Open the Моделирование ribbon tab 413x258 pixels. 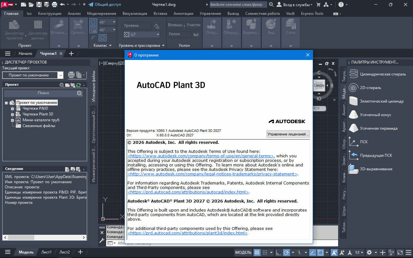pyautogui.click(x=101, y=14)
